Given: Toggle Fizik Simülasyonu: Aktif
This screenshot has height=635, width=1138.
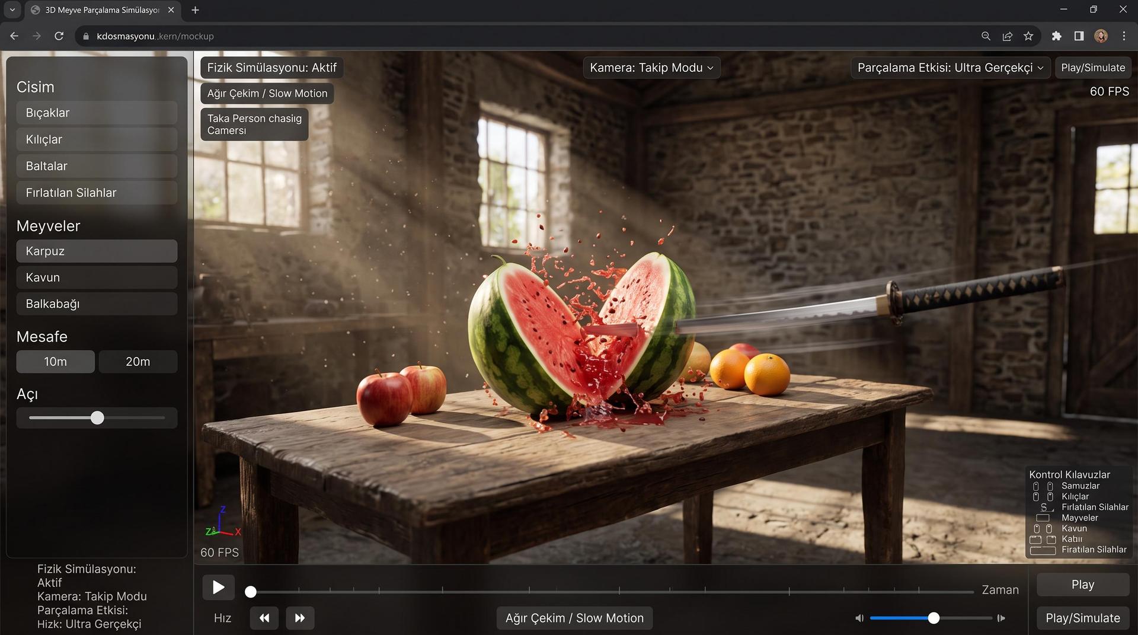Looking at the screenshot, I should (x=272, y=68).
